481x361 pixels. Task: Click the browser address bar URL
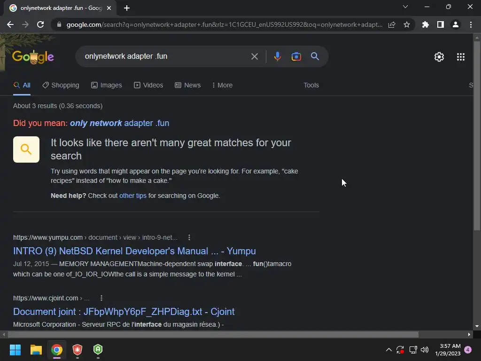tap(224, 24)
